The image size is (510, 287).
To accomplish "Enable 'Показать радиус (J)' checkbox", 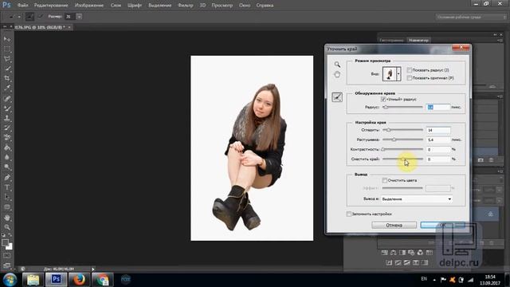I will coord(410,70).
